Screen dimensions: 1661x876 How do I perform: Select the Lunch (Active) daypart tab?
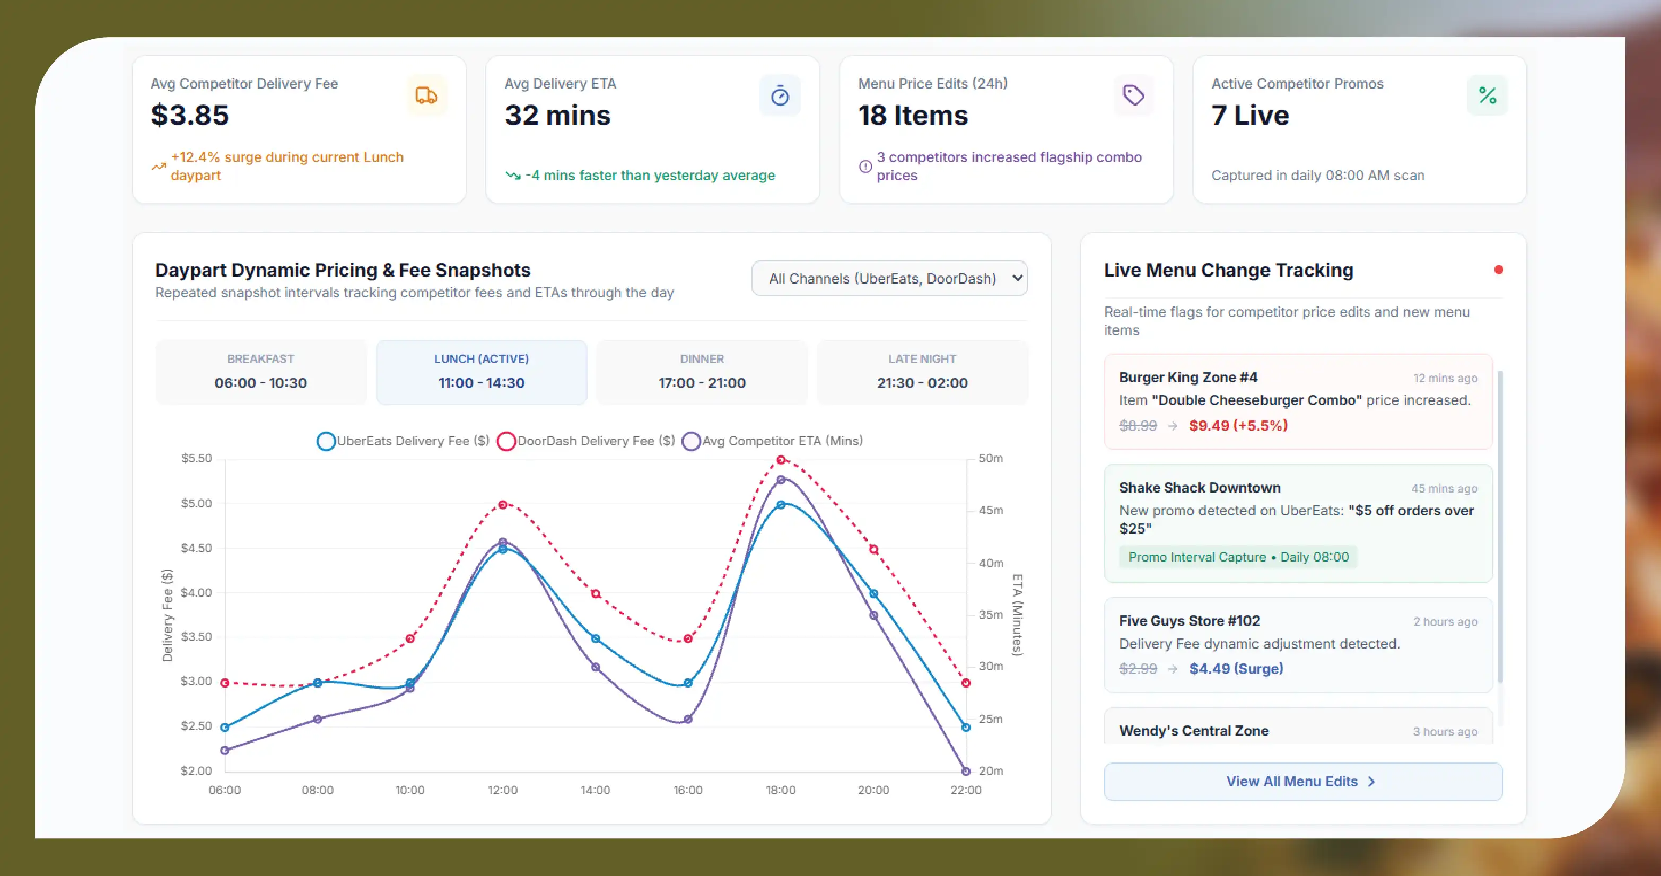[481, 372]
